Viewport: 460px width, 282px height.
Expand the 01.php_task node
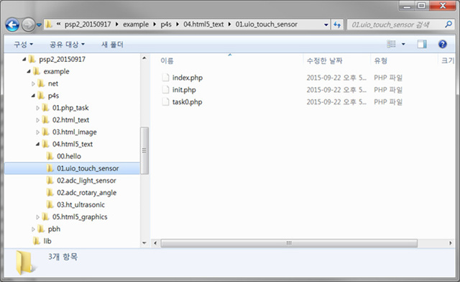[37, 108]
